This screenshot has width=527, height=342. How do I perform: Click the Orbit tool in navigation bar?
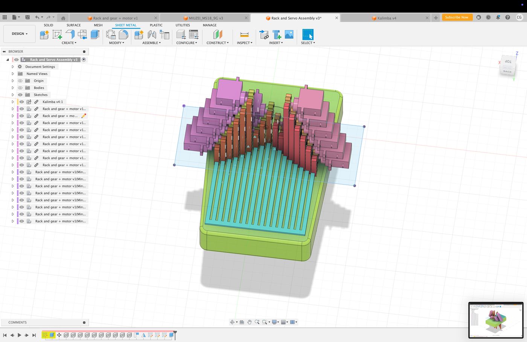(x=232, y=322)
